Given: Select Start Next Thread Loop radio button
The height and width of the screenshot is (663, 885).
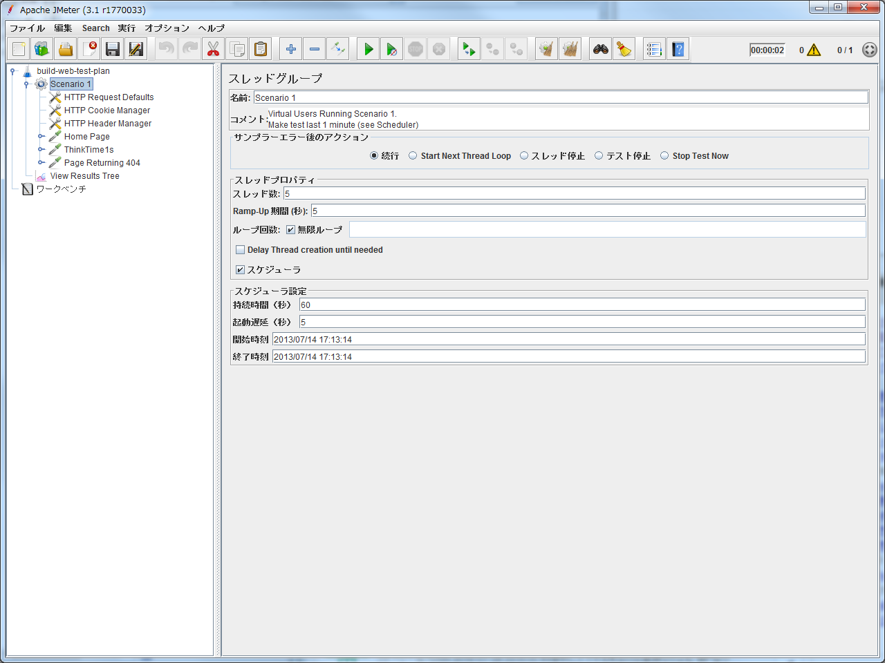Looking at the screenshot, I should (413, 156).
